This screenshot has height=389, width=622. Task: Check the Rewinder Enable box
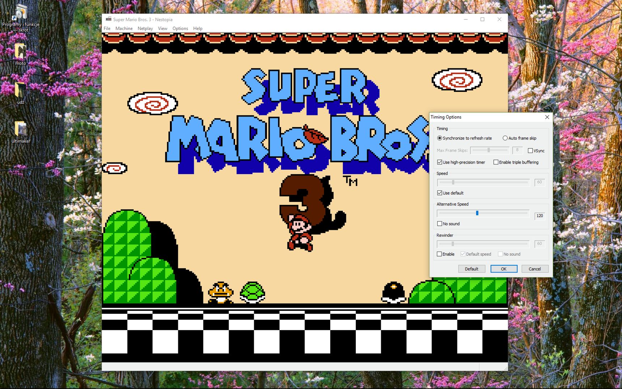[x=446, y=254]
